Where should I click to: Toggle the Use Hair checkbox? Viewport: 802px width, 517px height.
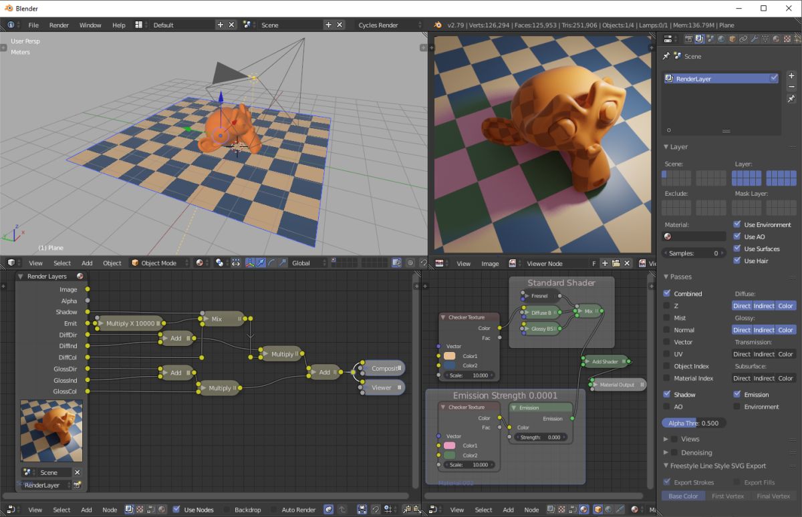pos(737,261)
